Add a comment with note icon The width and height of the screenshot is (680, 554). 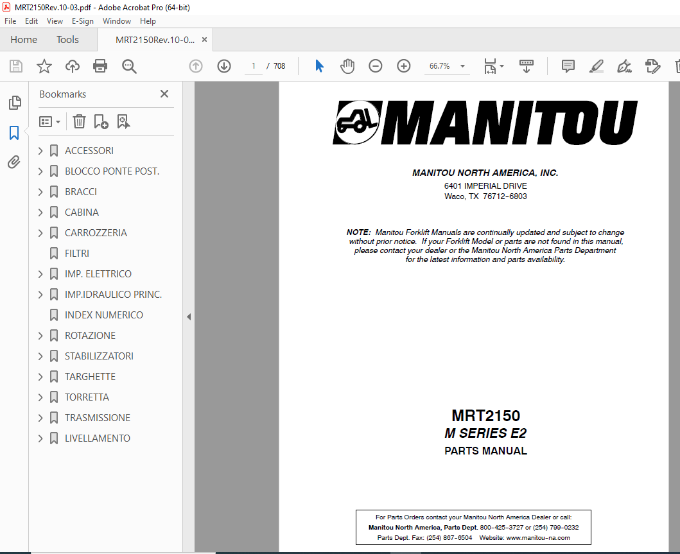click(568, 66)
